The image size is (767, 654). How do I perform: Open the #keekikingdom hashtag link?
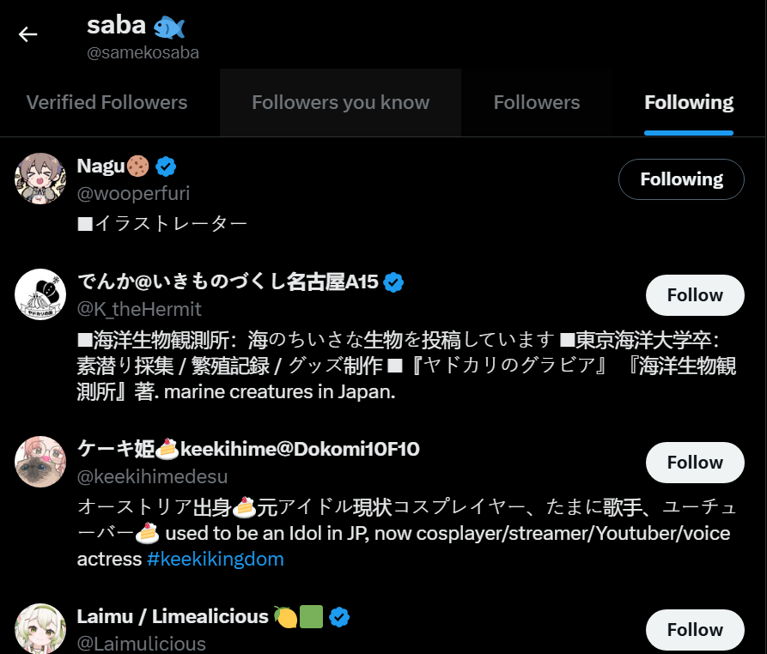215,560
